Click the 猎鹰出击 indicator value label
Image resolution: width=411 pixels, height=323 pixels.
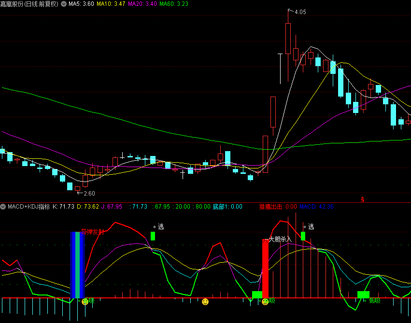point(278,207)
